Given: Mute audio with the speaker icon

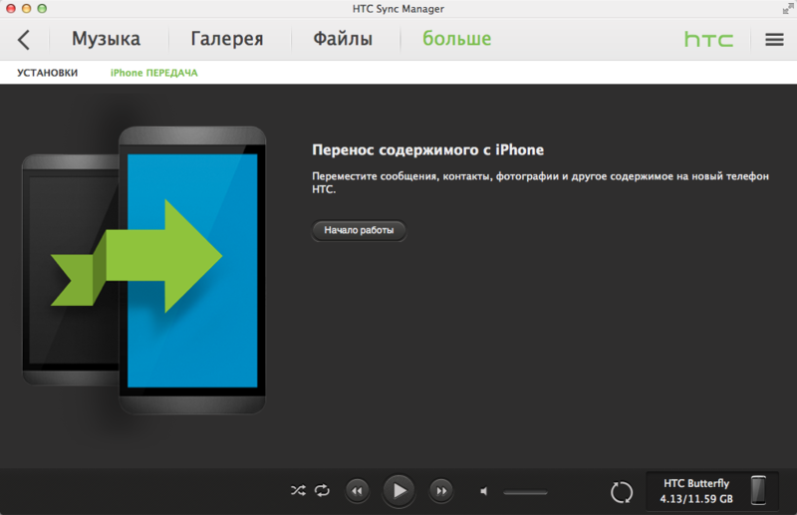Looking at the screenshot, I should pos(484,492).
